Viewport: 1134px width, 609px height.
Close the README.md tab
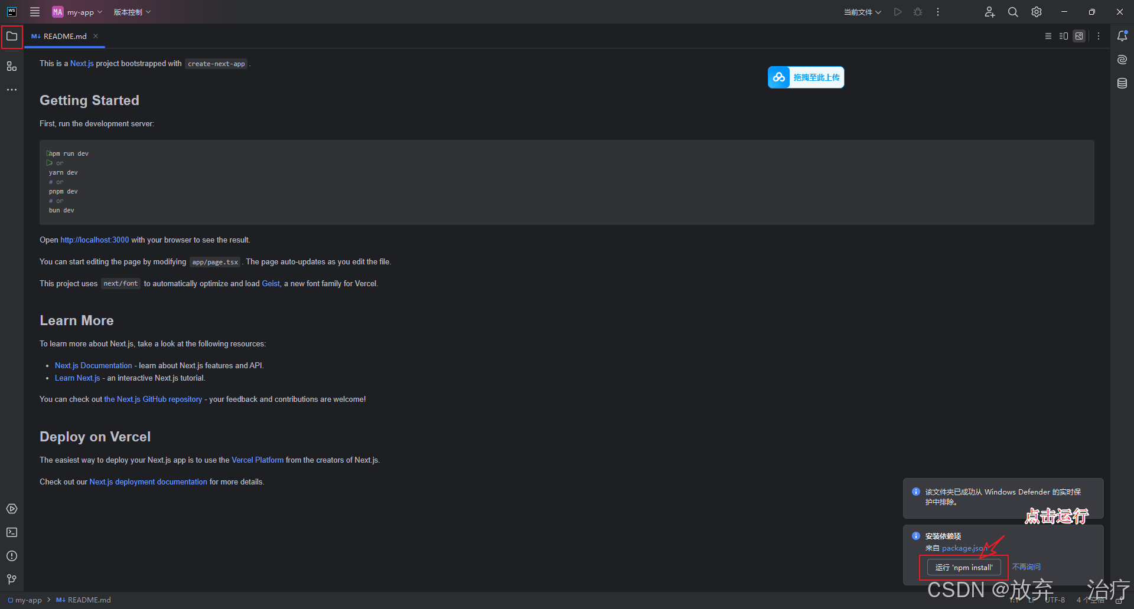point(96,36)
